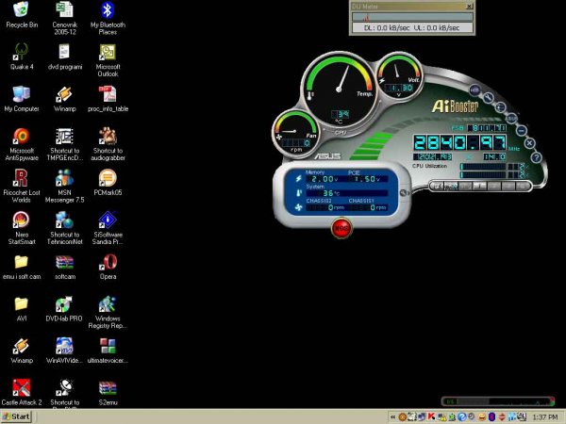Screen dimensions: 566x424
Task: Open the AI Booster wrench settings button
Action: [489, 97]
